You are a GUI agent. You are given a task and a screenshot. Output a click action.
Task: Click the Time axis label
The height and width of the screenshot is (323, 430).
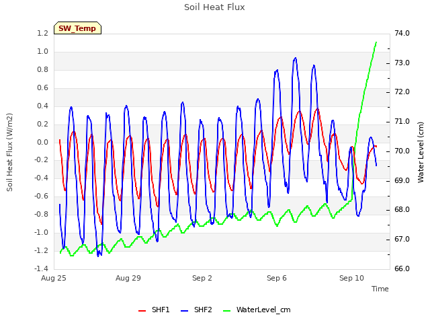[x=380, y=289]
